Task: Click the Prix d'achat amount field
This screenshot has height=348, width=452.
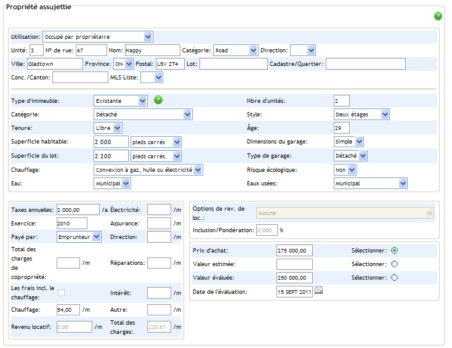Action: (x=294, y=251)
